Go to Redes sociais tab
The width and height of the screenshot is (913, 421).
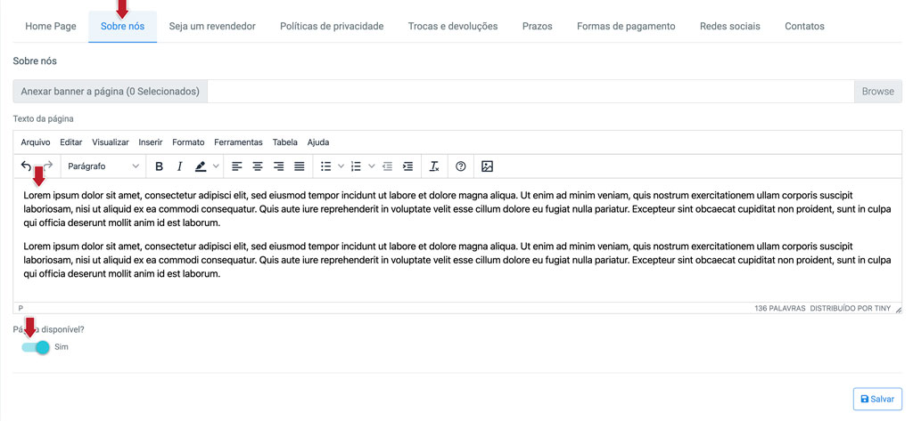[x=729, y=26]
